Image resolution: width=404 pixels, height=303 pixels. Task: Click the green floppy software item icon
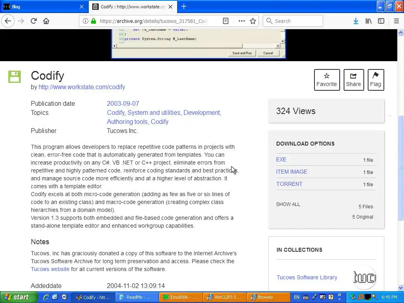15,77
